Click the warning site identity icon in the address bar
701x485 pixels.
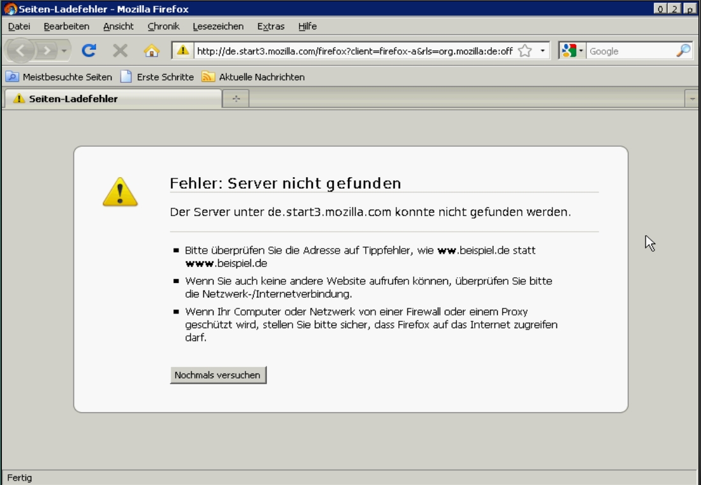point(183,51)
